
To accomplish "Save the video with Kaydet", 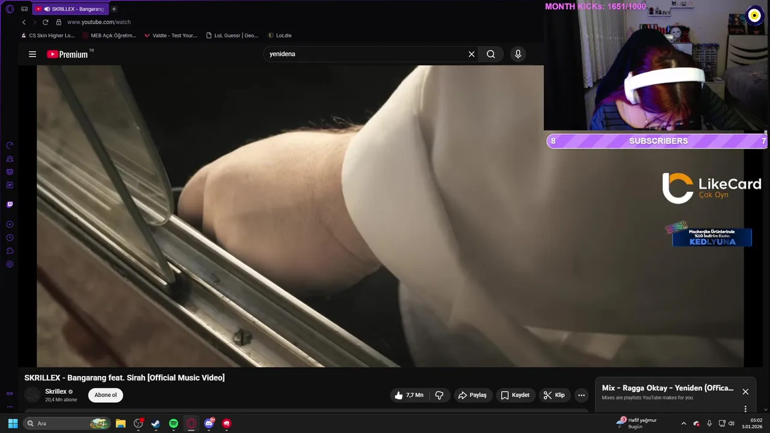I will (x=516, y=395).
